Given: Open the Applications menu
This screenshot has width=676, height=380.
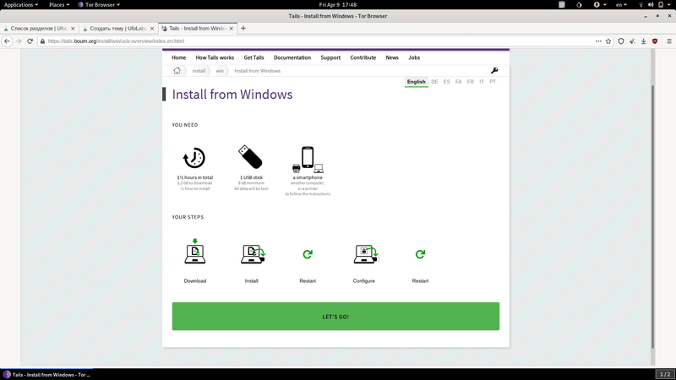Looking at the screenshot, I should tap(20, 5).
